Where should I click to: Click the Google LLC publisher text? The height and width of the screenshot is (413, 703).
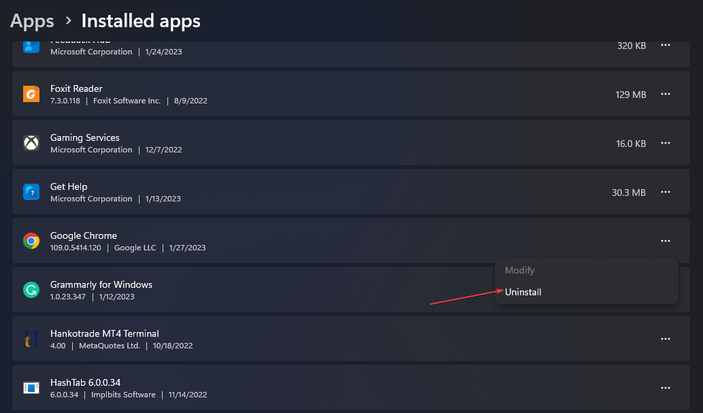tap(135, 248)
